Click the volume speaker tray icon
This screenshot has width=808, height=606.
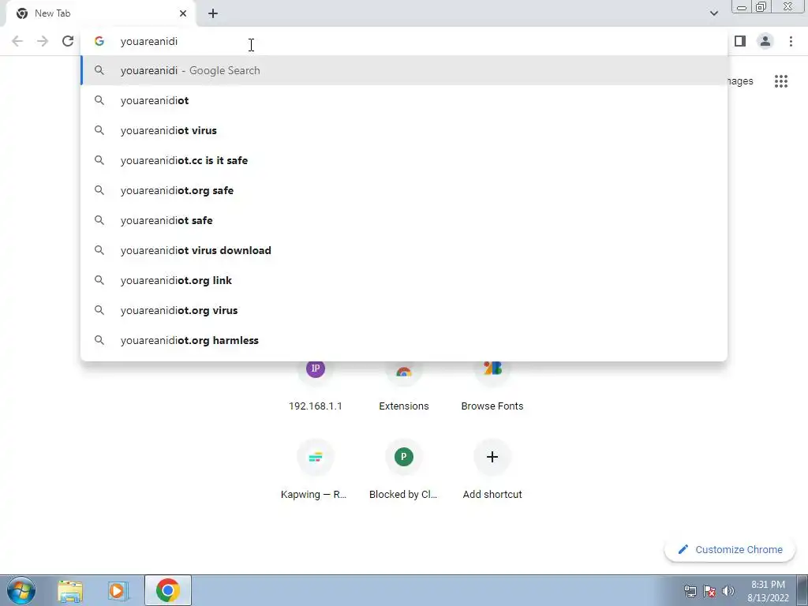(x=728, y=591)
